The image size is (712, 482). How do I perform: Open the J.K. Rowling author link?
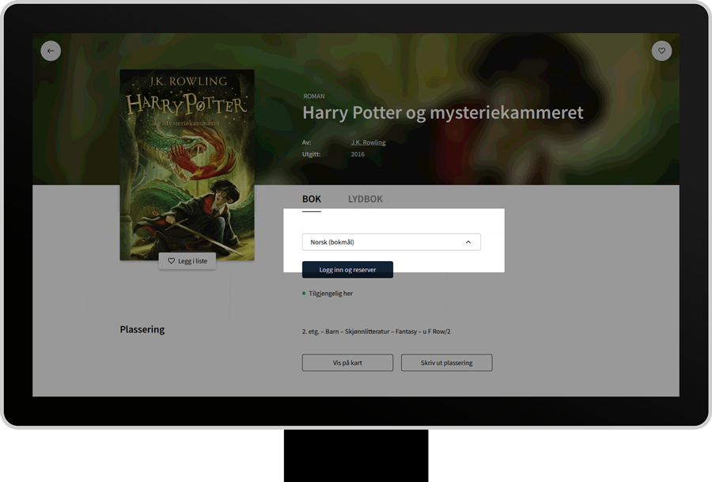368,142
